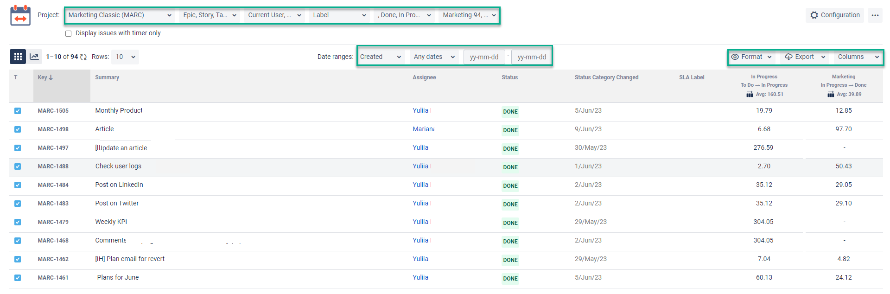This screenshot has width=890, height=294.
Task: Uncheck the MARC-1488 row checkbox
Action: pyautogui.click(x=18, y=166)
